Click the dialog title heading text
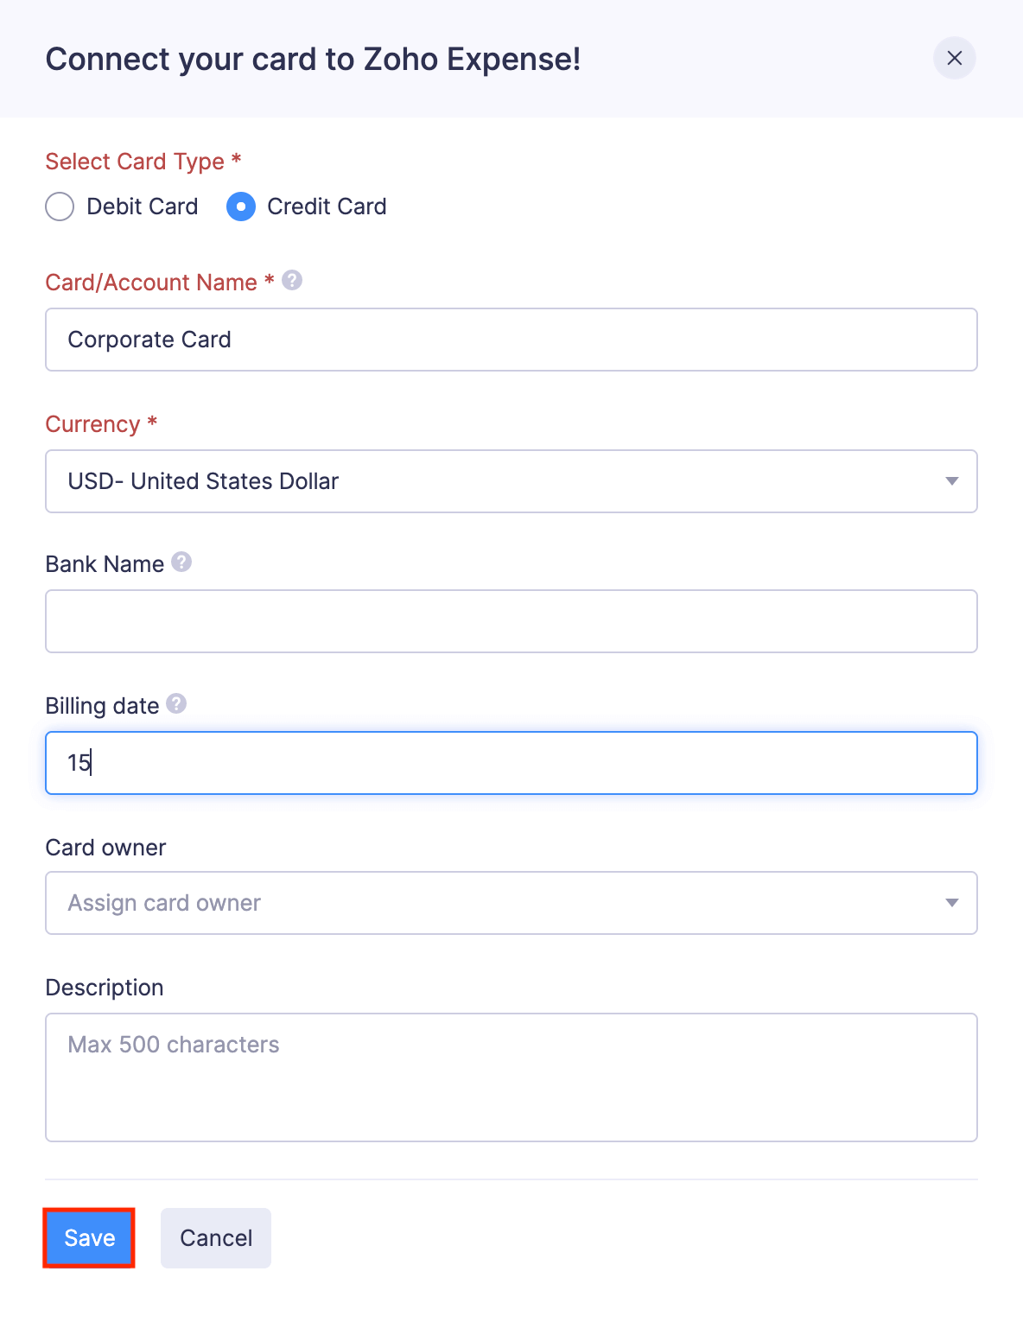 pyautogui.click(x=313, y=59)
